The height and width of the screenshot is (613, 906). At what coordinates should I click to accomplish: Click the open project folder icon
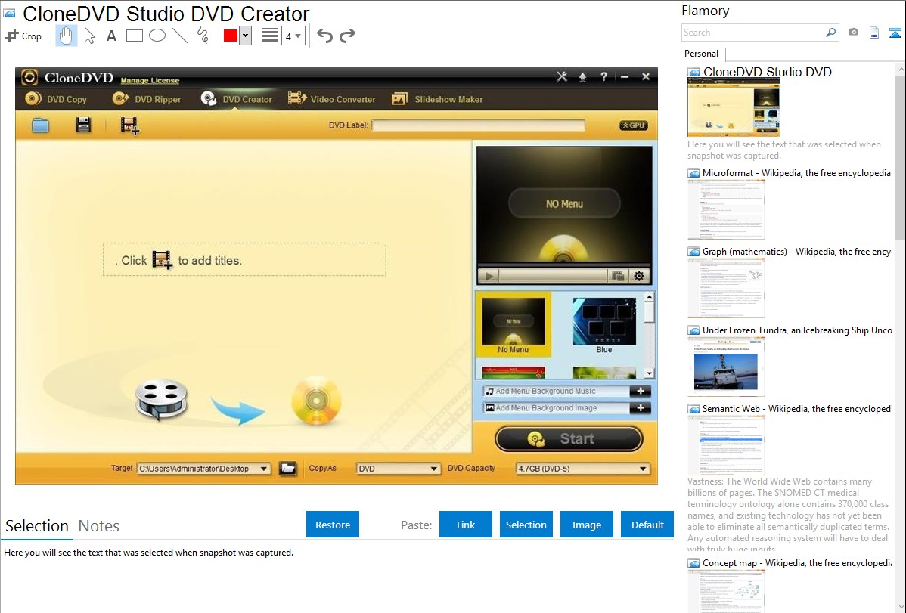pyautogui.click(x=40, y=125)
